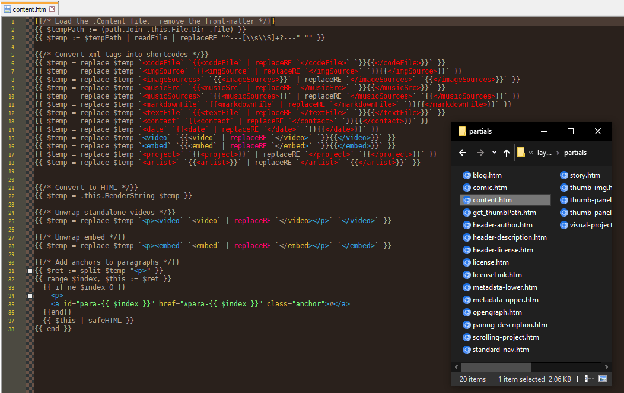Close the content.htm editor tab
Viewport: 624px width, 393px height.
point(52,9)
